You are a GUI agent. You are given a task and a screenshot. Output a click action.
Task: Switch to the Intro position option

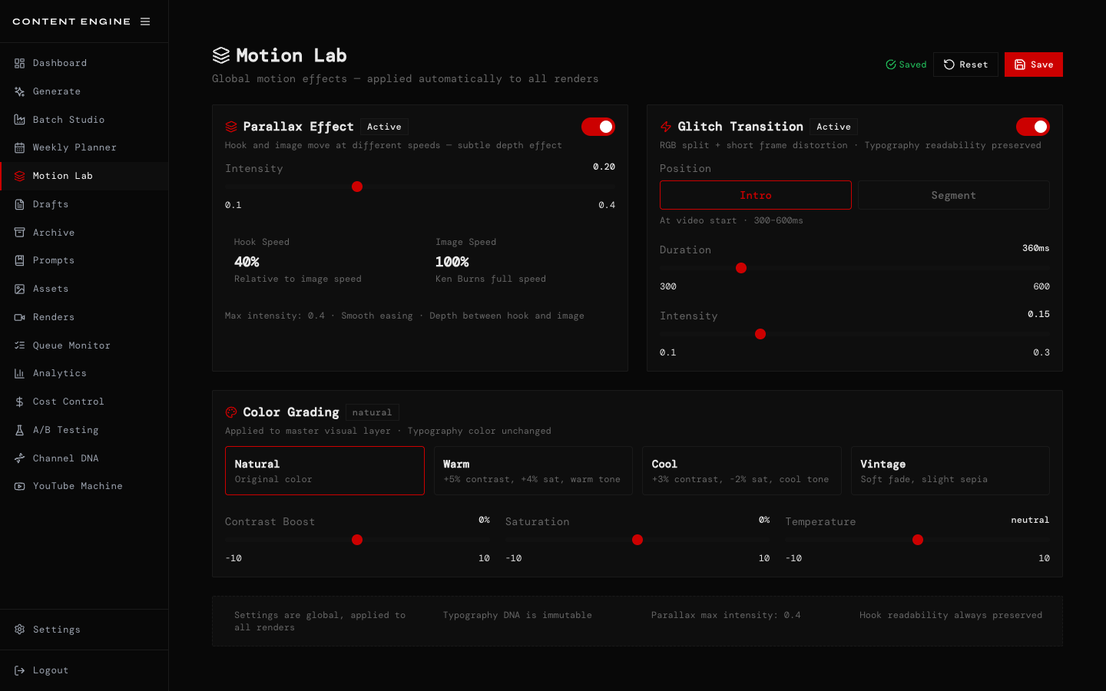(x=755, y=195)
